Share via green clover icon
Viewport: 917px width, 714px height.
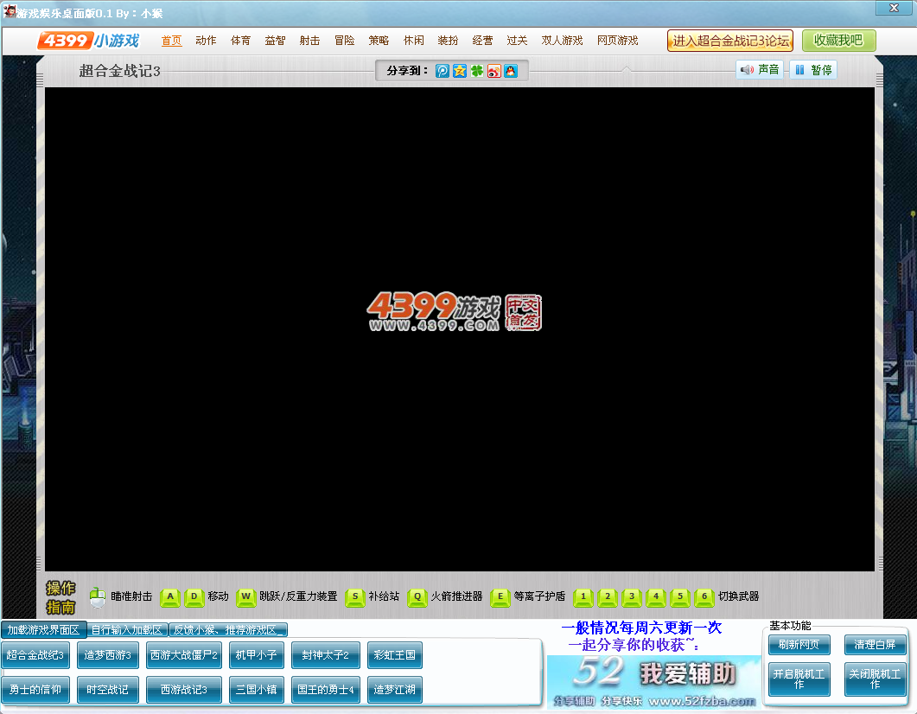coord(477,71)
